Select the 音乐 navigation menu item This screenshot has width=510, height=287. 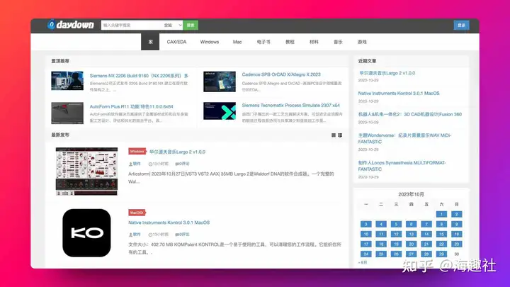(338, 42)
